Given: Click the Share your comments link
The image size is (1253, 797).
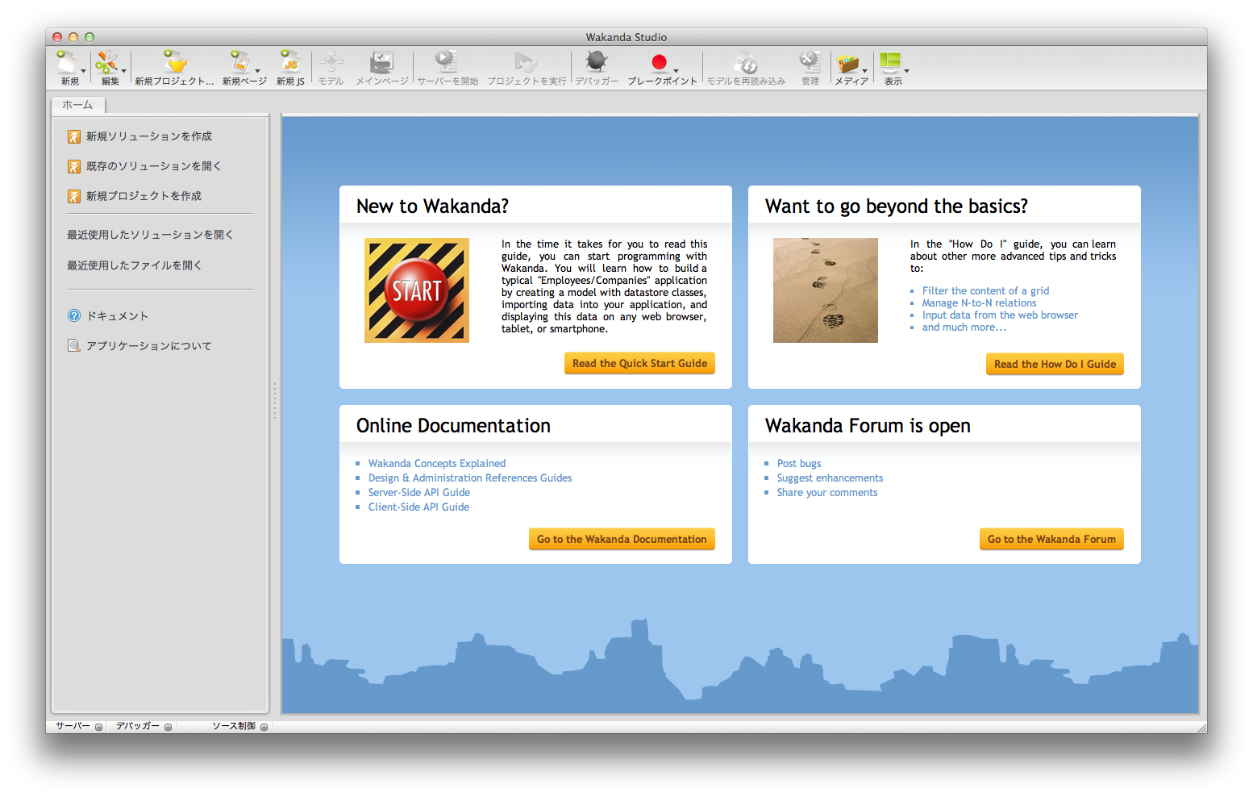Looking at the screenshot, I should [x=827, y=493].
